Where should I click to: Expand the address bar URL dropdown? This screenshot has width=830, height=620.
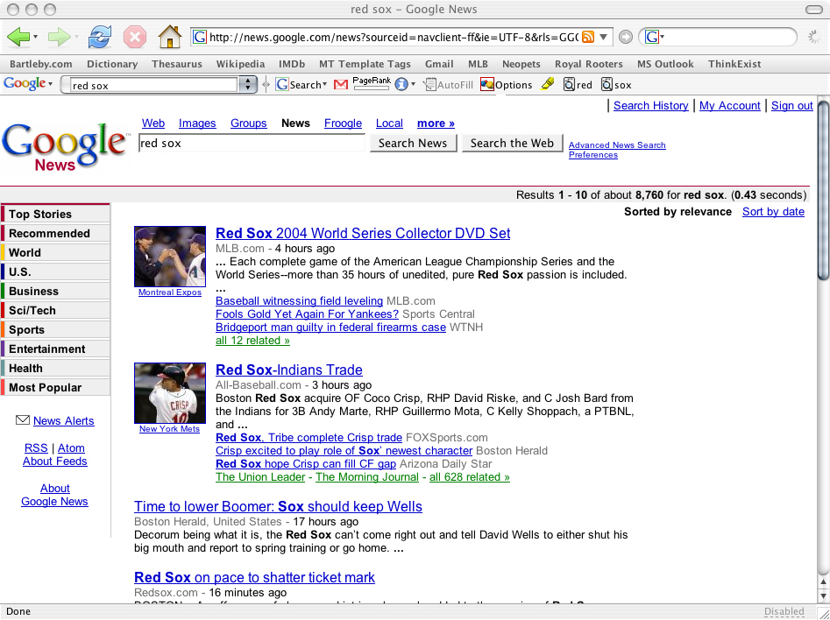604,37
